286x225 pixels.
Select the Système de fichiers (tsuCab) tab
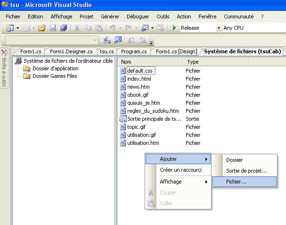click(242, 51)
